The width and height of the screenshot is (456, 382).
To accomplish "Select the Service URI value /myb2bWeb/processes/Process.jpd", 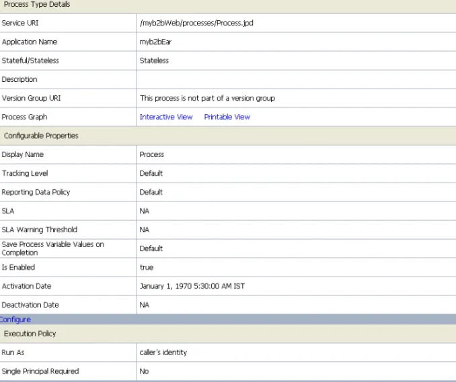I will click(196, 23).
